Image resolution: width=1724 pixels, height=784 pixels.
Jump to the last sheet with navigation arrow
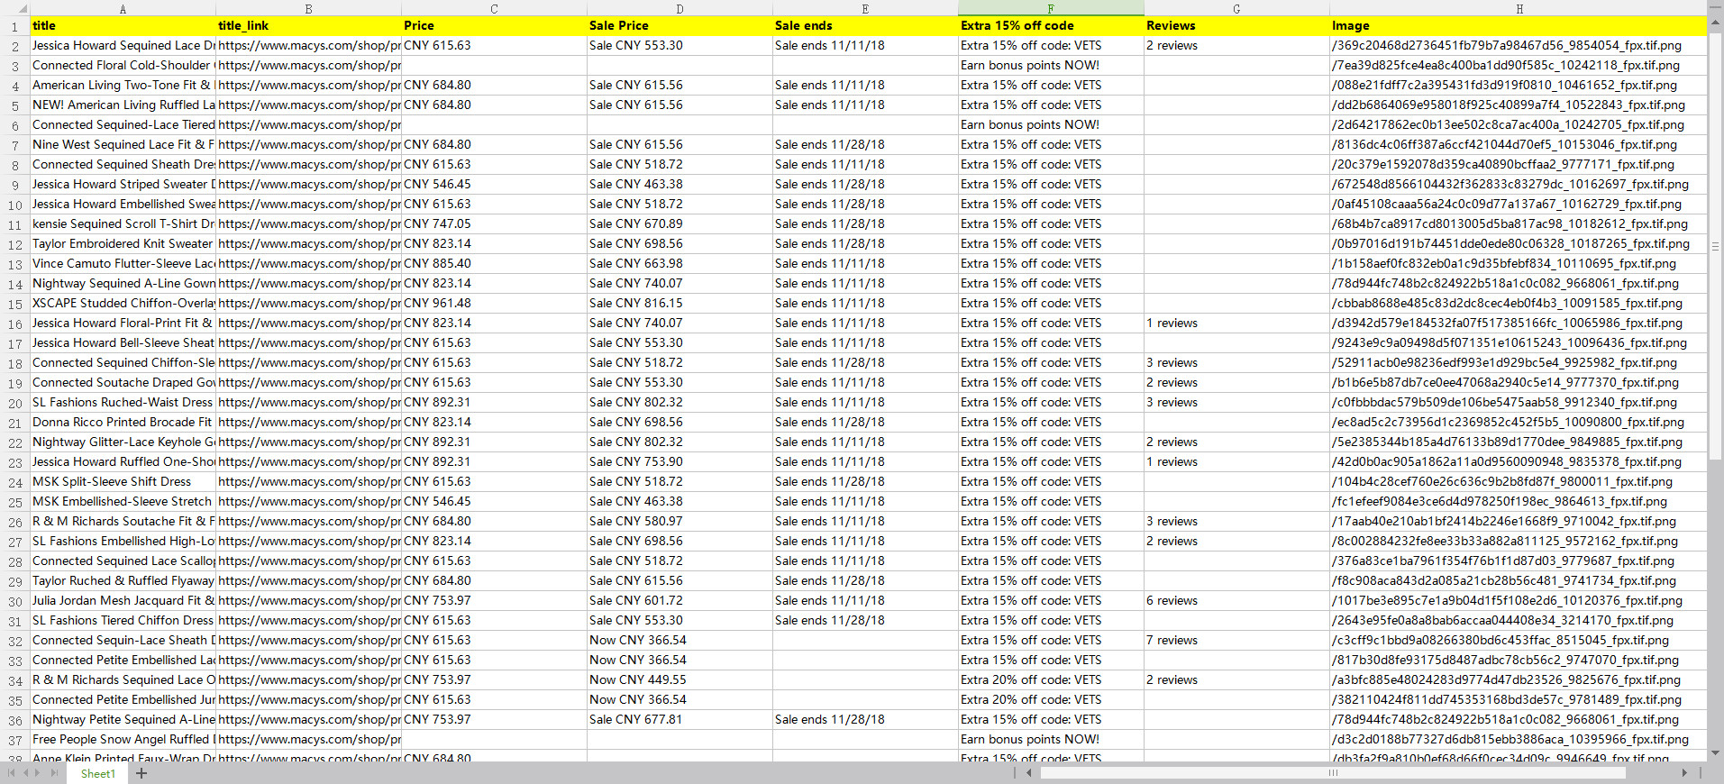point(54,773)
